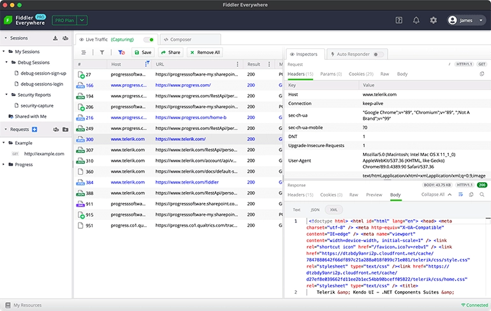Toggle the Auto Responder switch

coord(379,54)
